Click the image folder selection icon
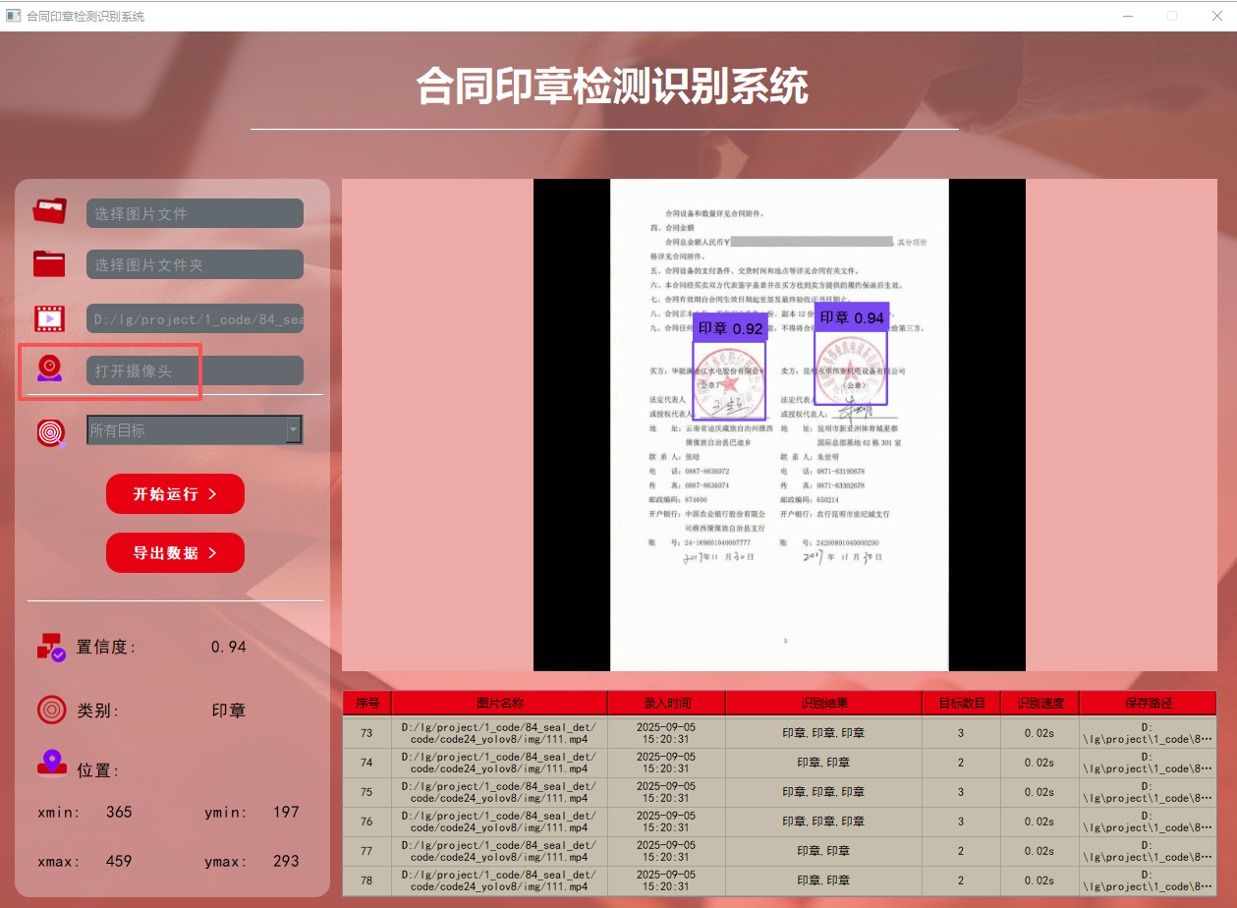This screenshot has height=908, width=1237. tap(49, 263)
